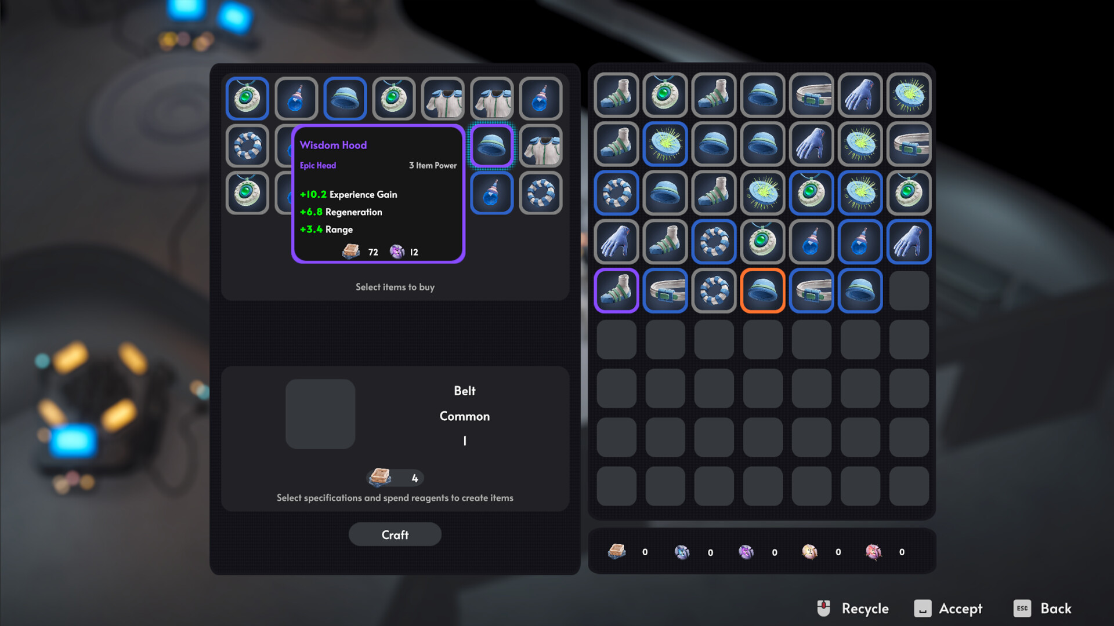The height and width of the screenshot is (626, 1114).
Task: Pick the blue-bordered potion in the inventory
Action: [860, 242]
